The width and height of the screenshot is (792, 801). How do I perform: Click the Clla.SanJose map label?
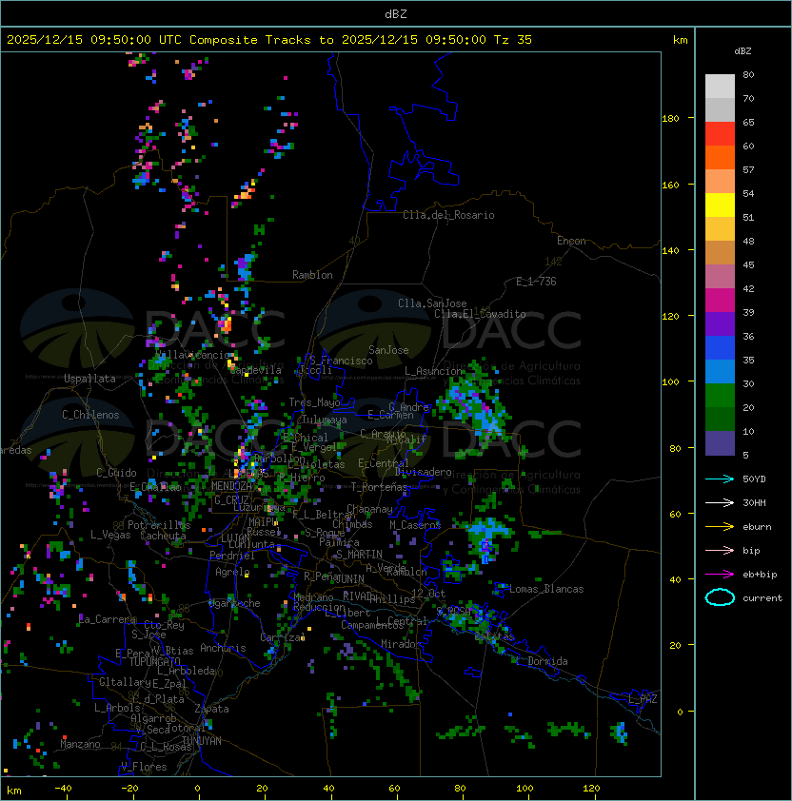(x=432, y=303)
